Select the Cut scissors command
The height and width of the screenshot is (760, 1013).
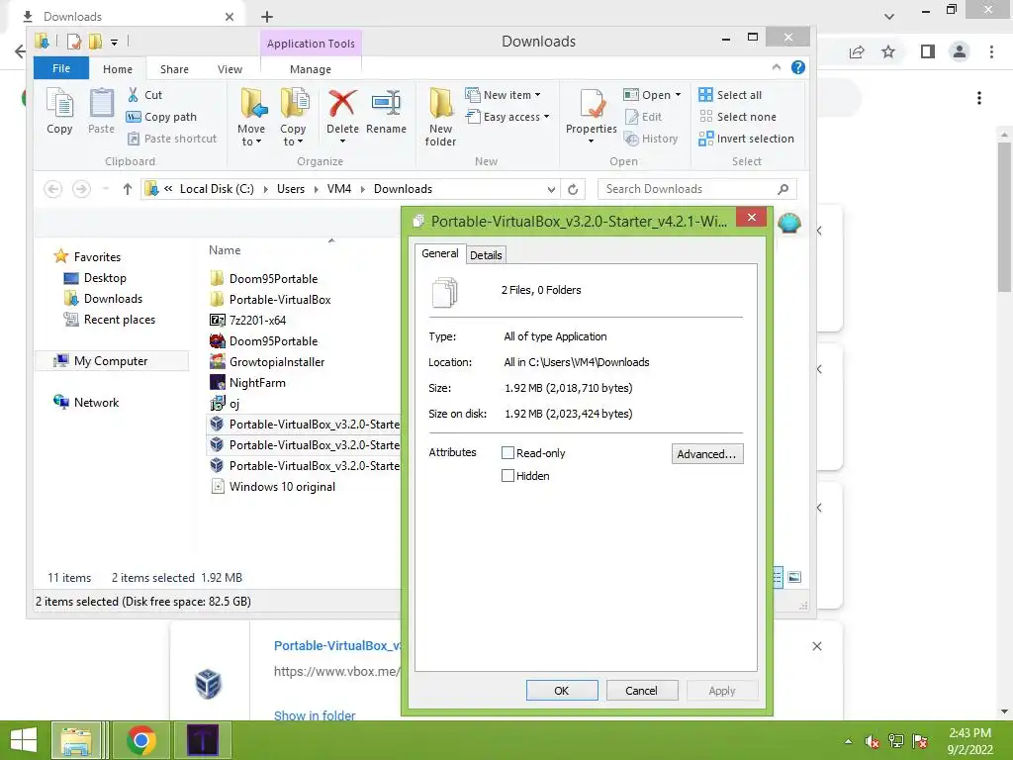pyautogui.click(x=144, y=95)
